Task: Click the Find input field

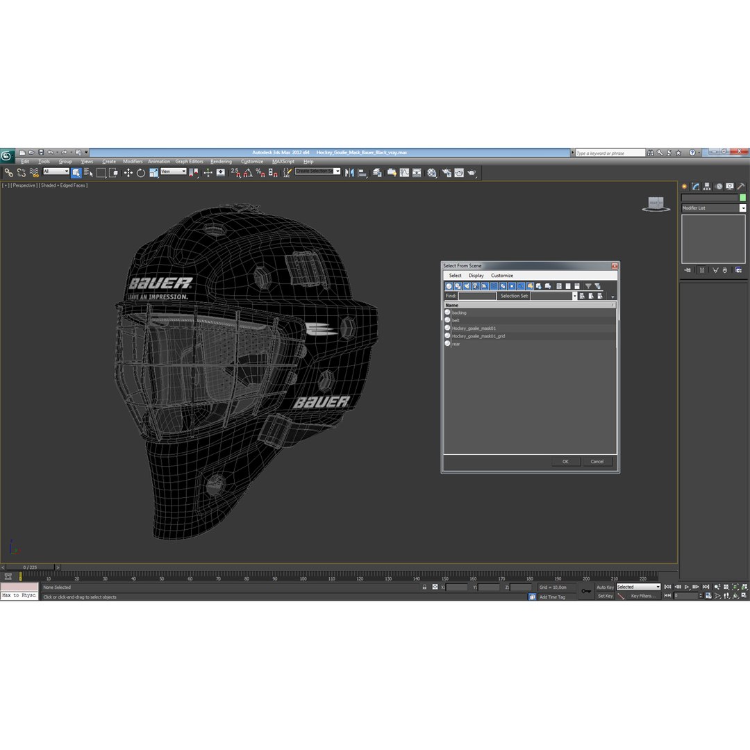Action: click(x=477, y=296)
